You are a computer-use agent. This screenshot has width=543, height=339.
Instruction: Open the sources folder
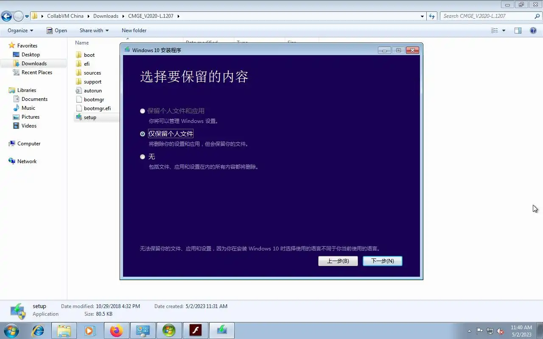(88, 73)
